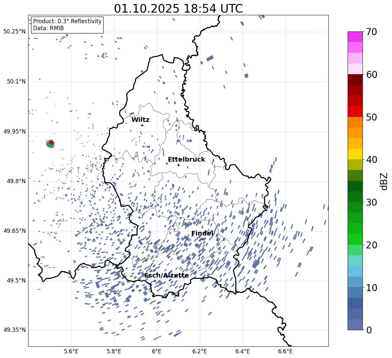Click the Ettelbruck city label
Viewport: 392px width, 358px height.
[x=186, y=160]
